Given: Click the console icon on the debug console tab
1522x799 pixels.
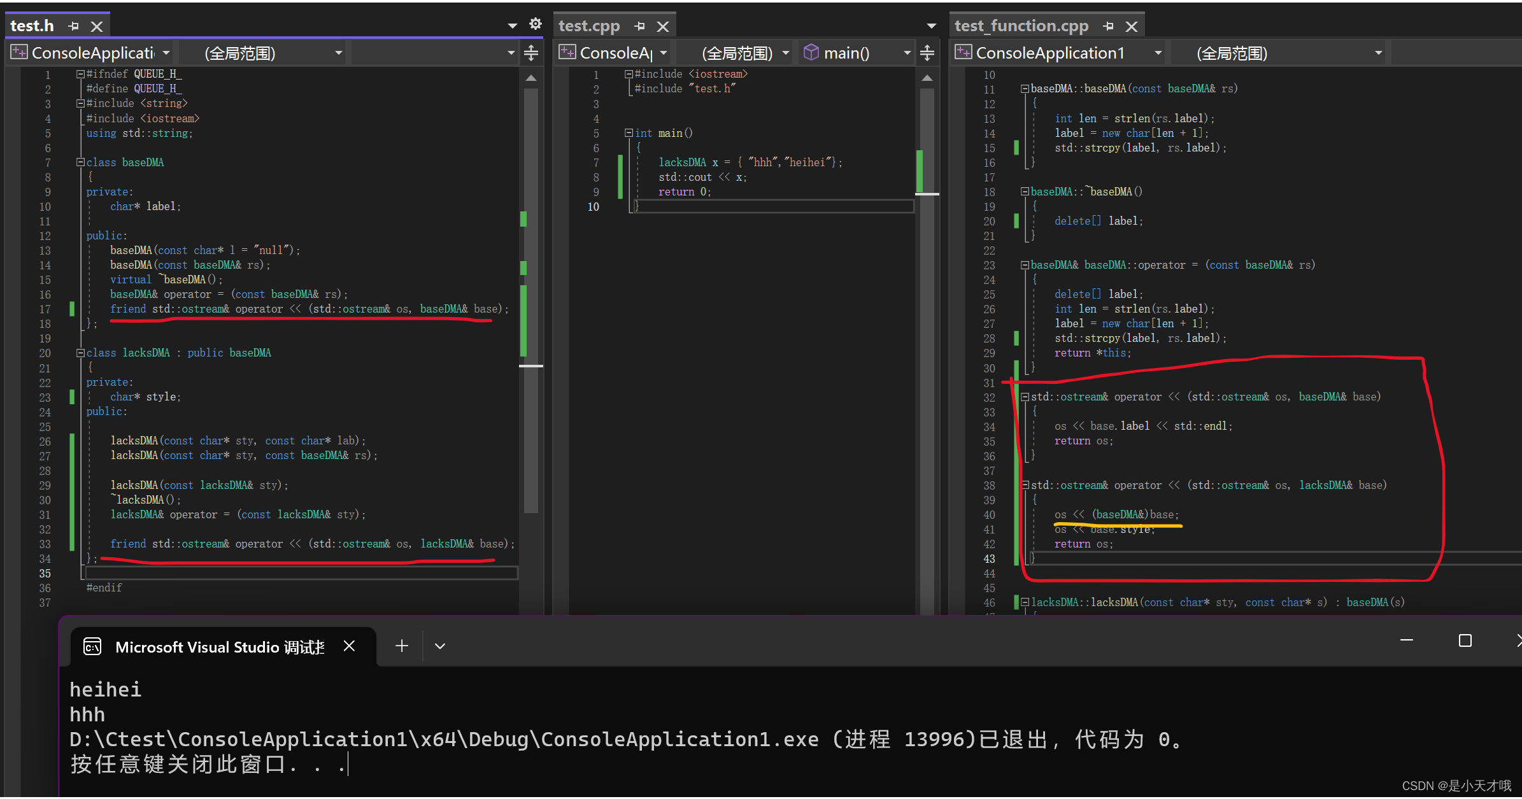Looking at the screenshot, I should pyautogui.click(x=92, y=646).
